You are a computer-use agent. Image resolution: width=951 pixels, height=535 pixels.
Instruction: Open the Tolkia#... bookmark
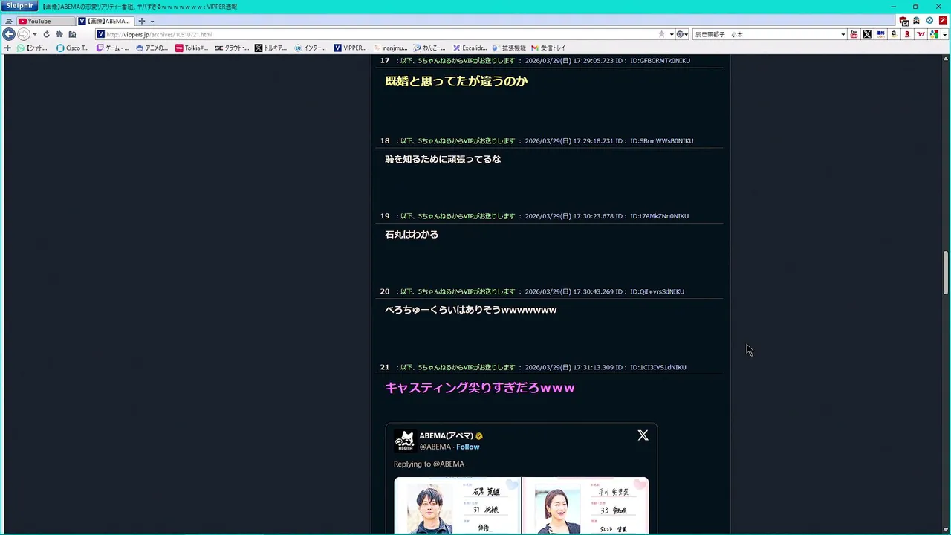click(192, 48)
